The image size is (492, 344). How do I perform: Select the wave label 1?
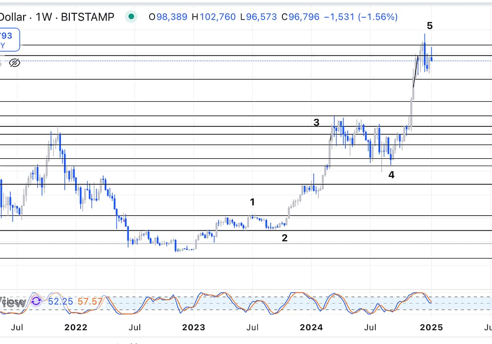pos(252,202)
